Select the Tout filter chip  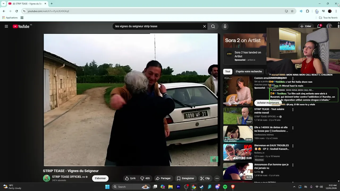(228, 71)
